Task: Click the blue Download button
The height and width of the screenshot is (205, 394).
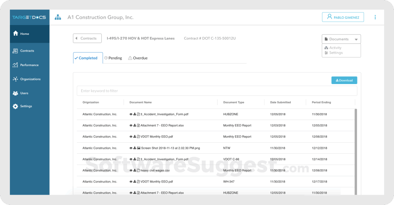Action: [x=344, y=80]
